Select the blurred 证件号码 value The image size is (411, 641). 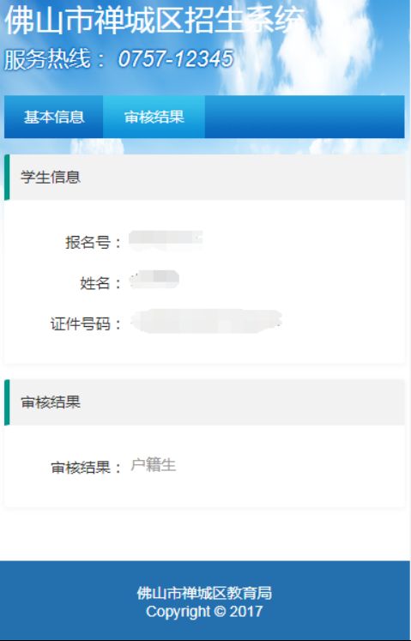point(207,321)
